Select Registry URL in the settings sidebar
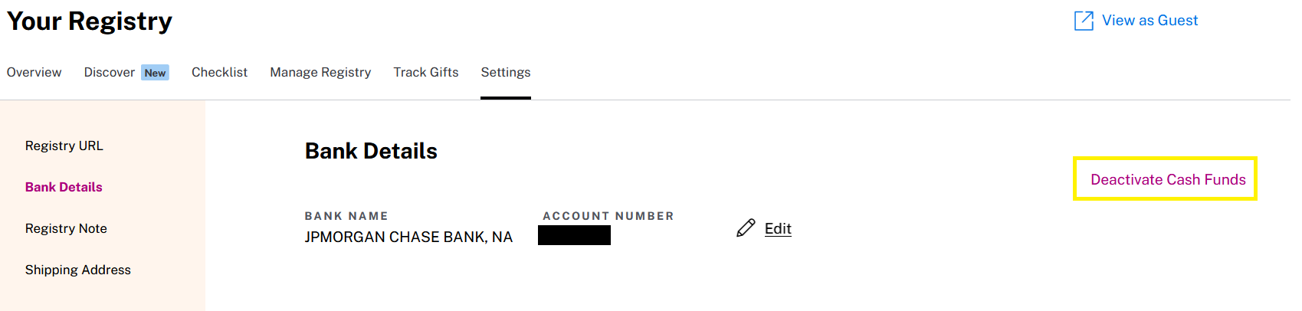 64,146
